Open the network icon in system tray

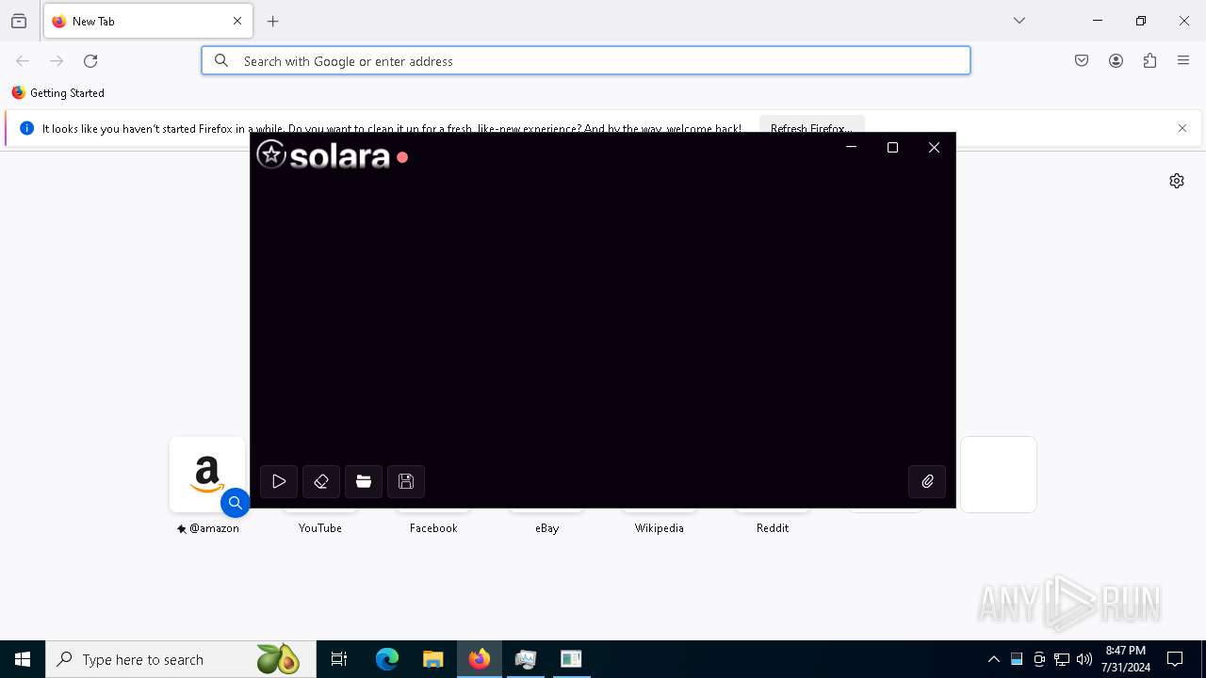(x=1062, y=659)
